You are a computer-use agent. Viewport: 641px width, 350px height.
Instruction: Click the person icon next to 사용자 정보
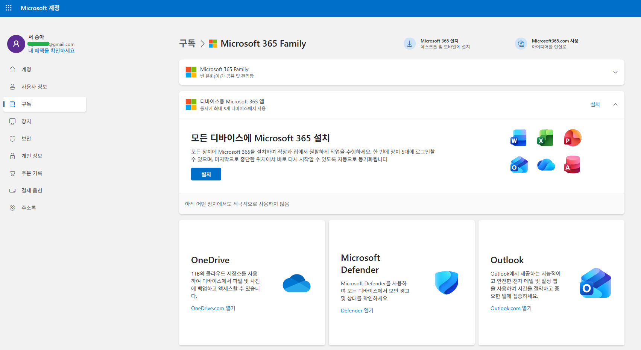tap(12, 87)
